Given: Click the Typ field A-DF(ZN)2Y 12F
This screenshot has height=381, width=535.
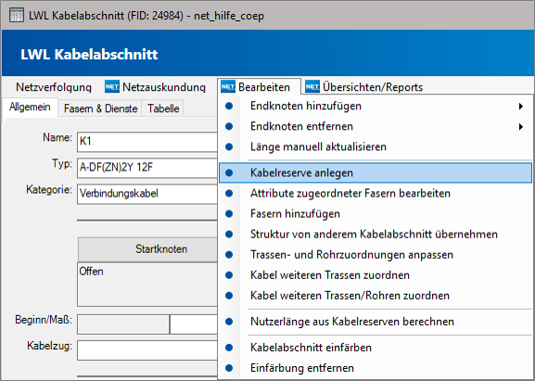Looking at the screenshot, I should tap(147, 168).
